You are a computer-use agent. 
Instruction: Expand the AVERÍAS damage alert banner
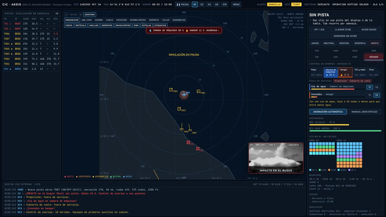pyautogui.click(x=212, y=31)
